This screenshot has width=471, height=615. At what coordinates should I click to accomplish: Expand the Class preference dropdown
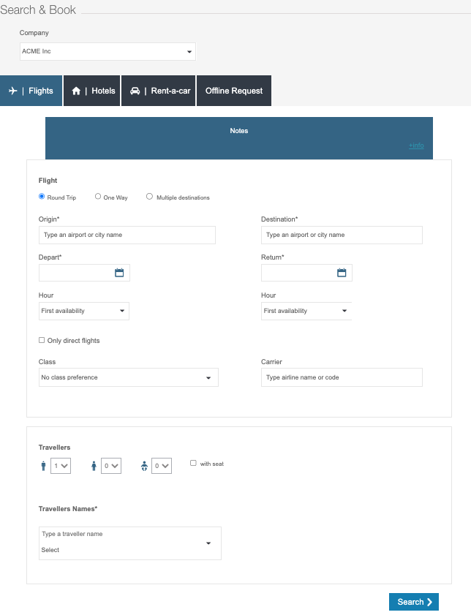(x=128, y=377)
